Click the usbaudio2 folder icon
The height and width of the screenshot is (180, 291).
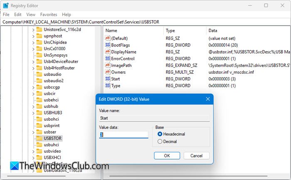click(39, 81)
